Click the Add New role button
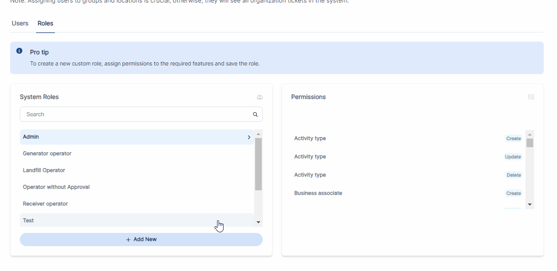This screenshot has width=557, height=271. [x=141, y=240]
